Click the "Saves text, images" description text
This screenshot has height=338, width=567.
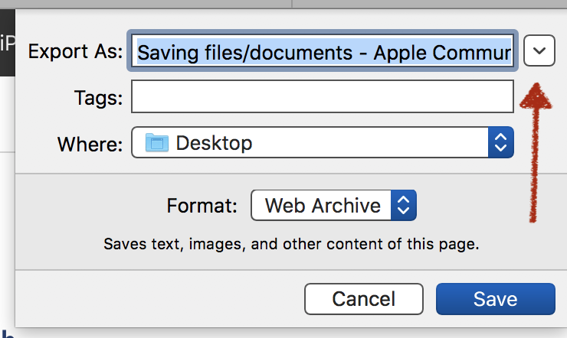[x=290, y=245]
